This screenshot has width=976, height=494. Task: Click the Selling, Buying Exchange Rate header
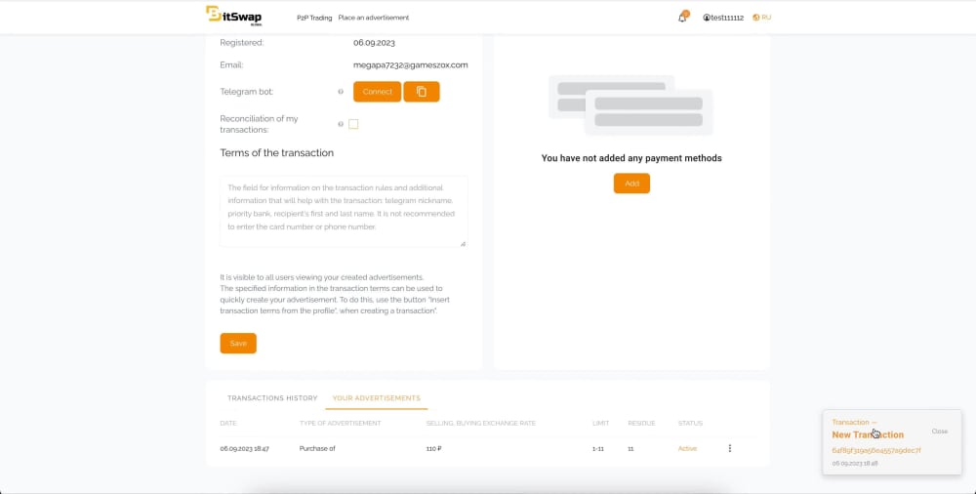coord(481,423)
